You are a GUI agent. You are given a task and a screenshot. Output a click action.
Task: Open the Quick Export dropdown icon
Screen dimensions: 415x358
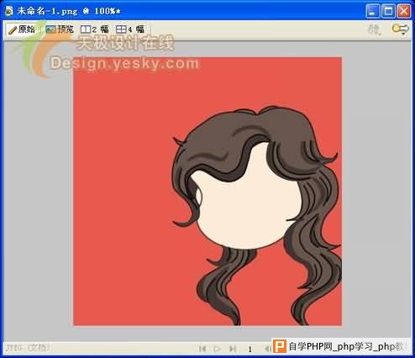click(401, 29)
